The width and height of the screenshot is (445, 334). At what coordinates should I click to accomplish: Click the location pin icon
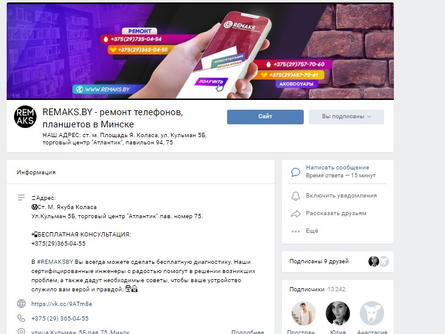point(21,332)
